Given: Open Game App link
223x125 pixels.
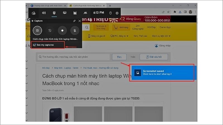Looking at the screenshot, I should point(165,27).
